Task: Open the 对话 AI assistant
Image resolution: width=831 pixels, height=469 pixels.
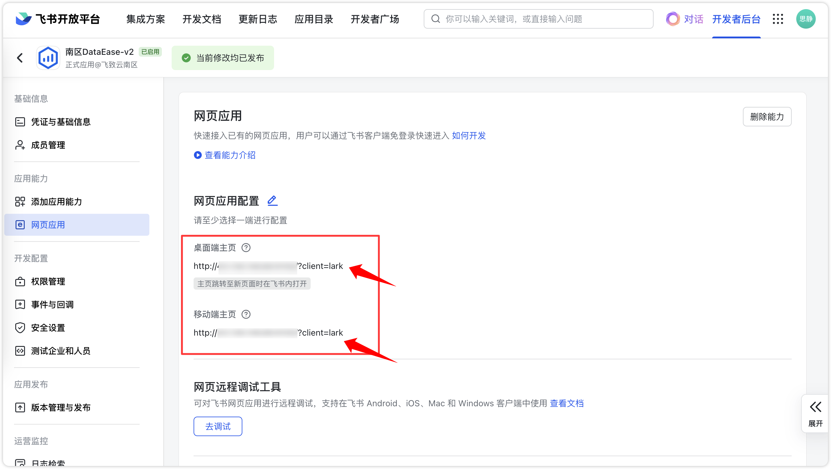Action: (684, 19)
